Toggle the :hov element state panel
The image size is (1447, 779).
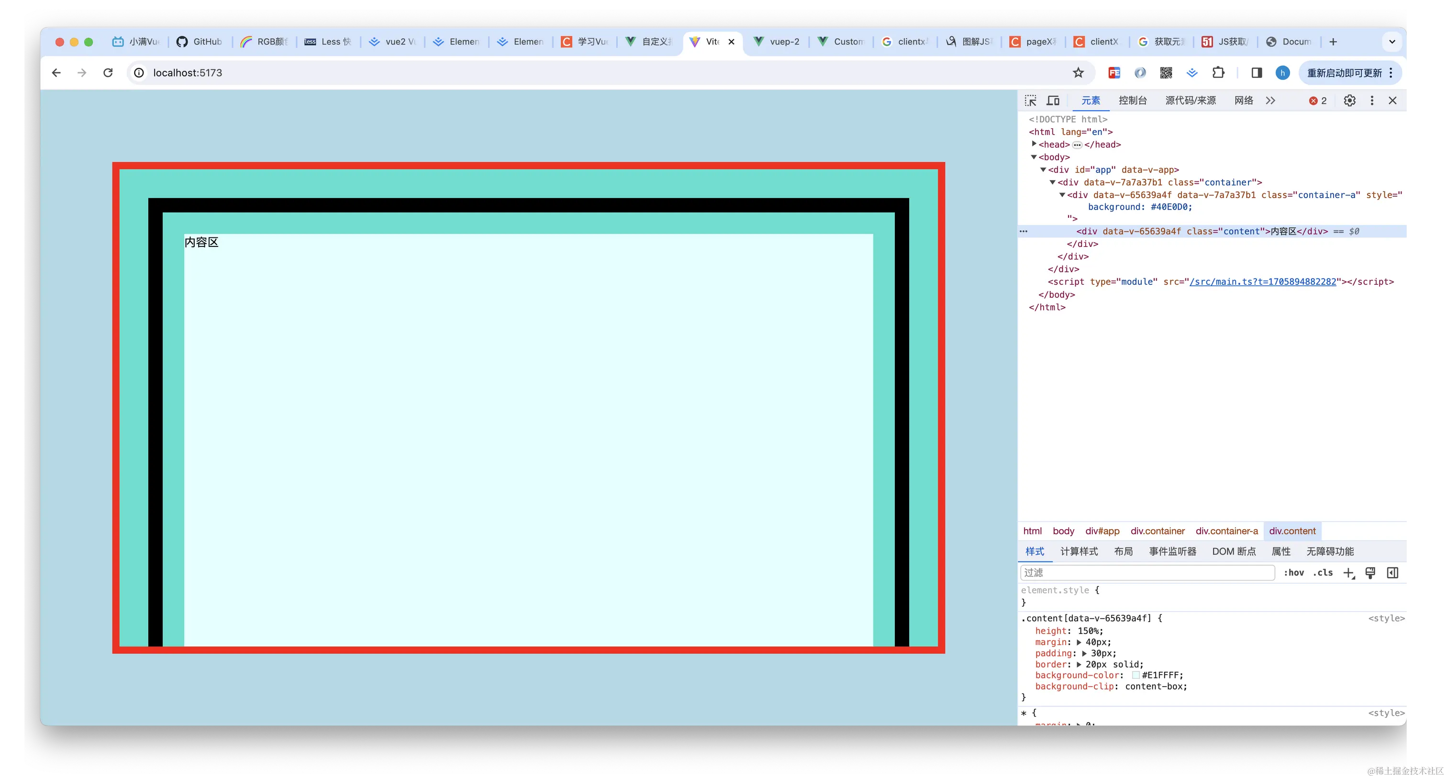tap(1294, 573)
